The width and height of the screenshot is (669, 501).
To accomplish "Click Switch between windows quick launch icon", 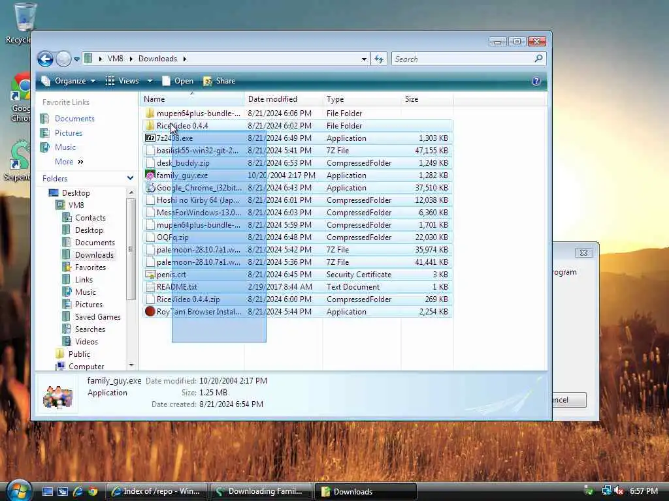I will pyautogui.click(x=63, y=492).
